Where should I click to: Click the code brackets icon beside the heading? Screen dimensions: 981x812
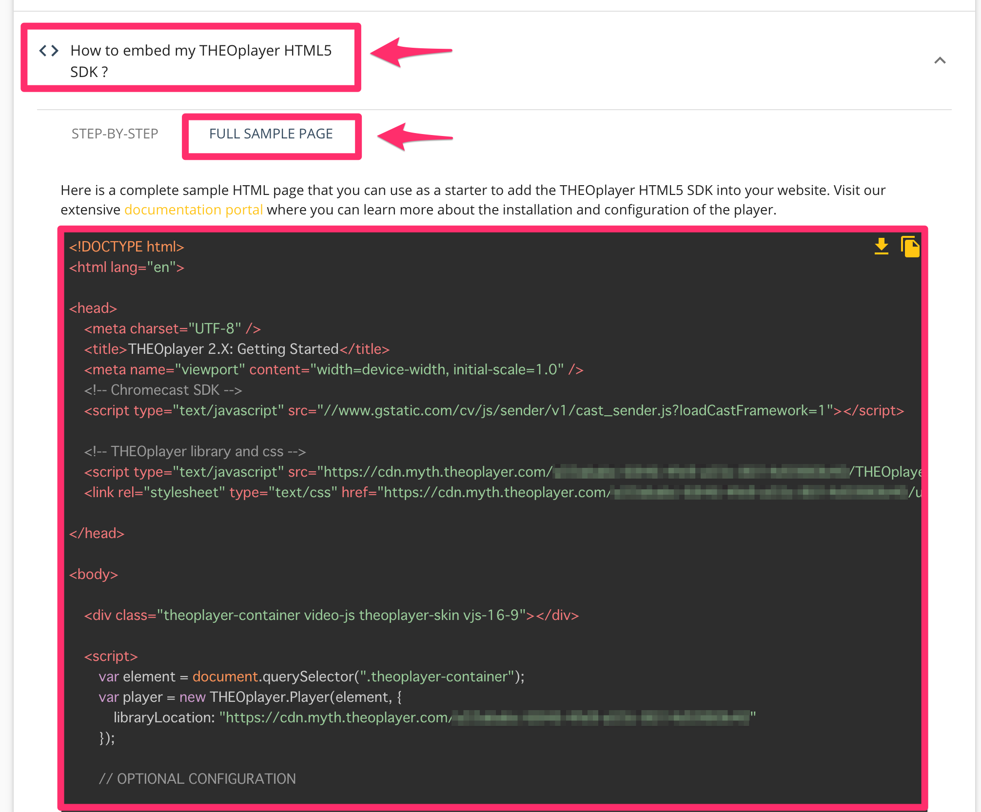(49, 51)
